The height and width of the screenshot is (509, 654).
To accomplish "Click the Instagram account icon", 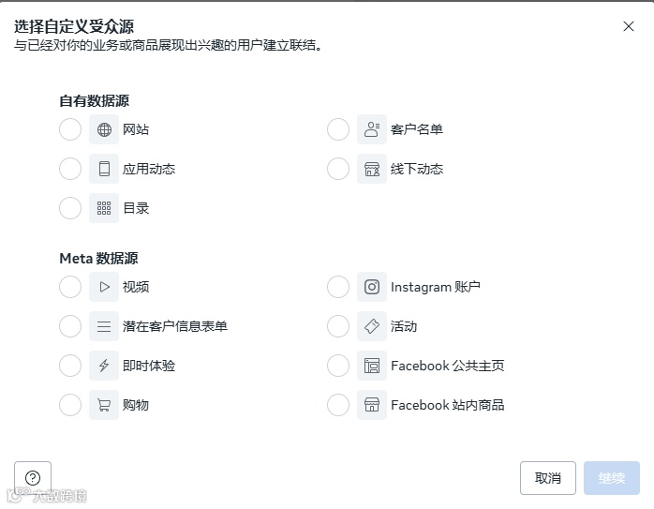I will [x=372, y=287].
